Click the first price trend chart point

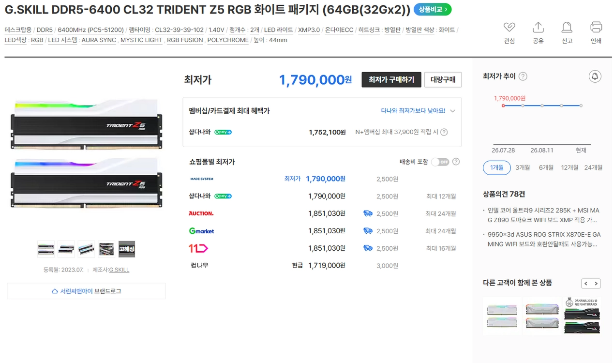(503, 106)
